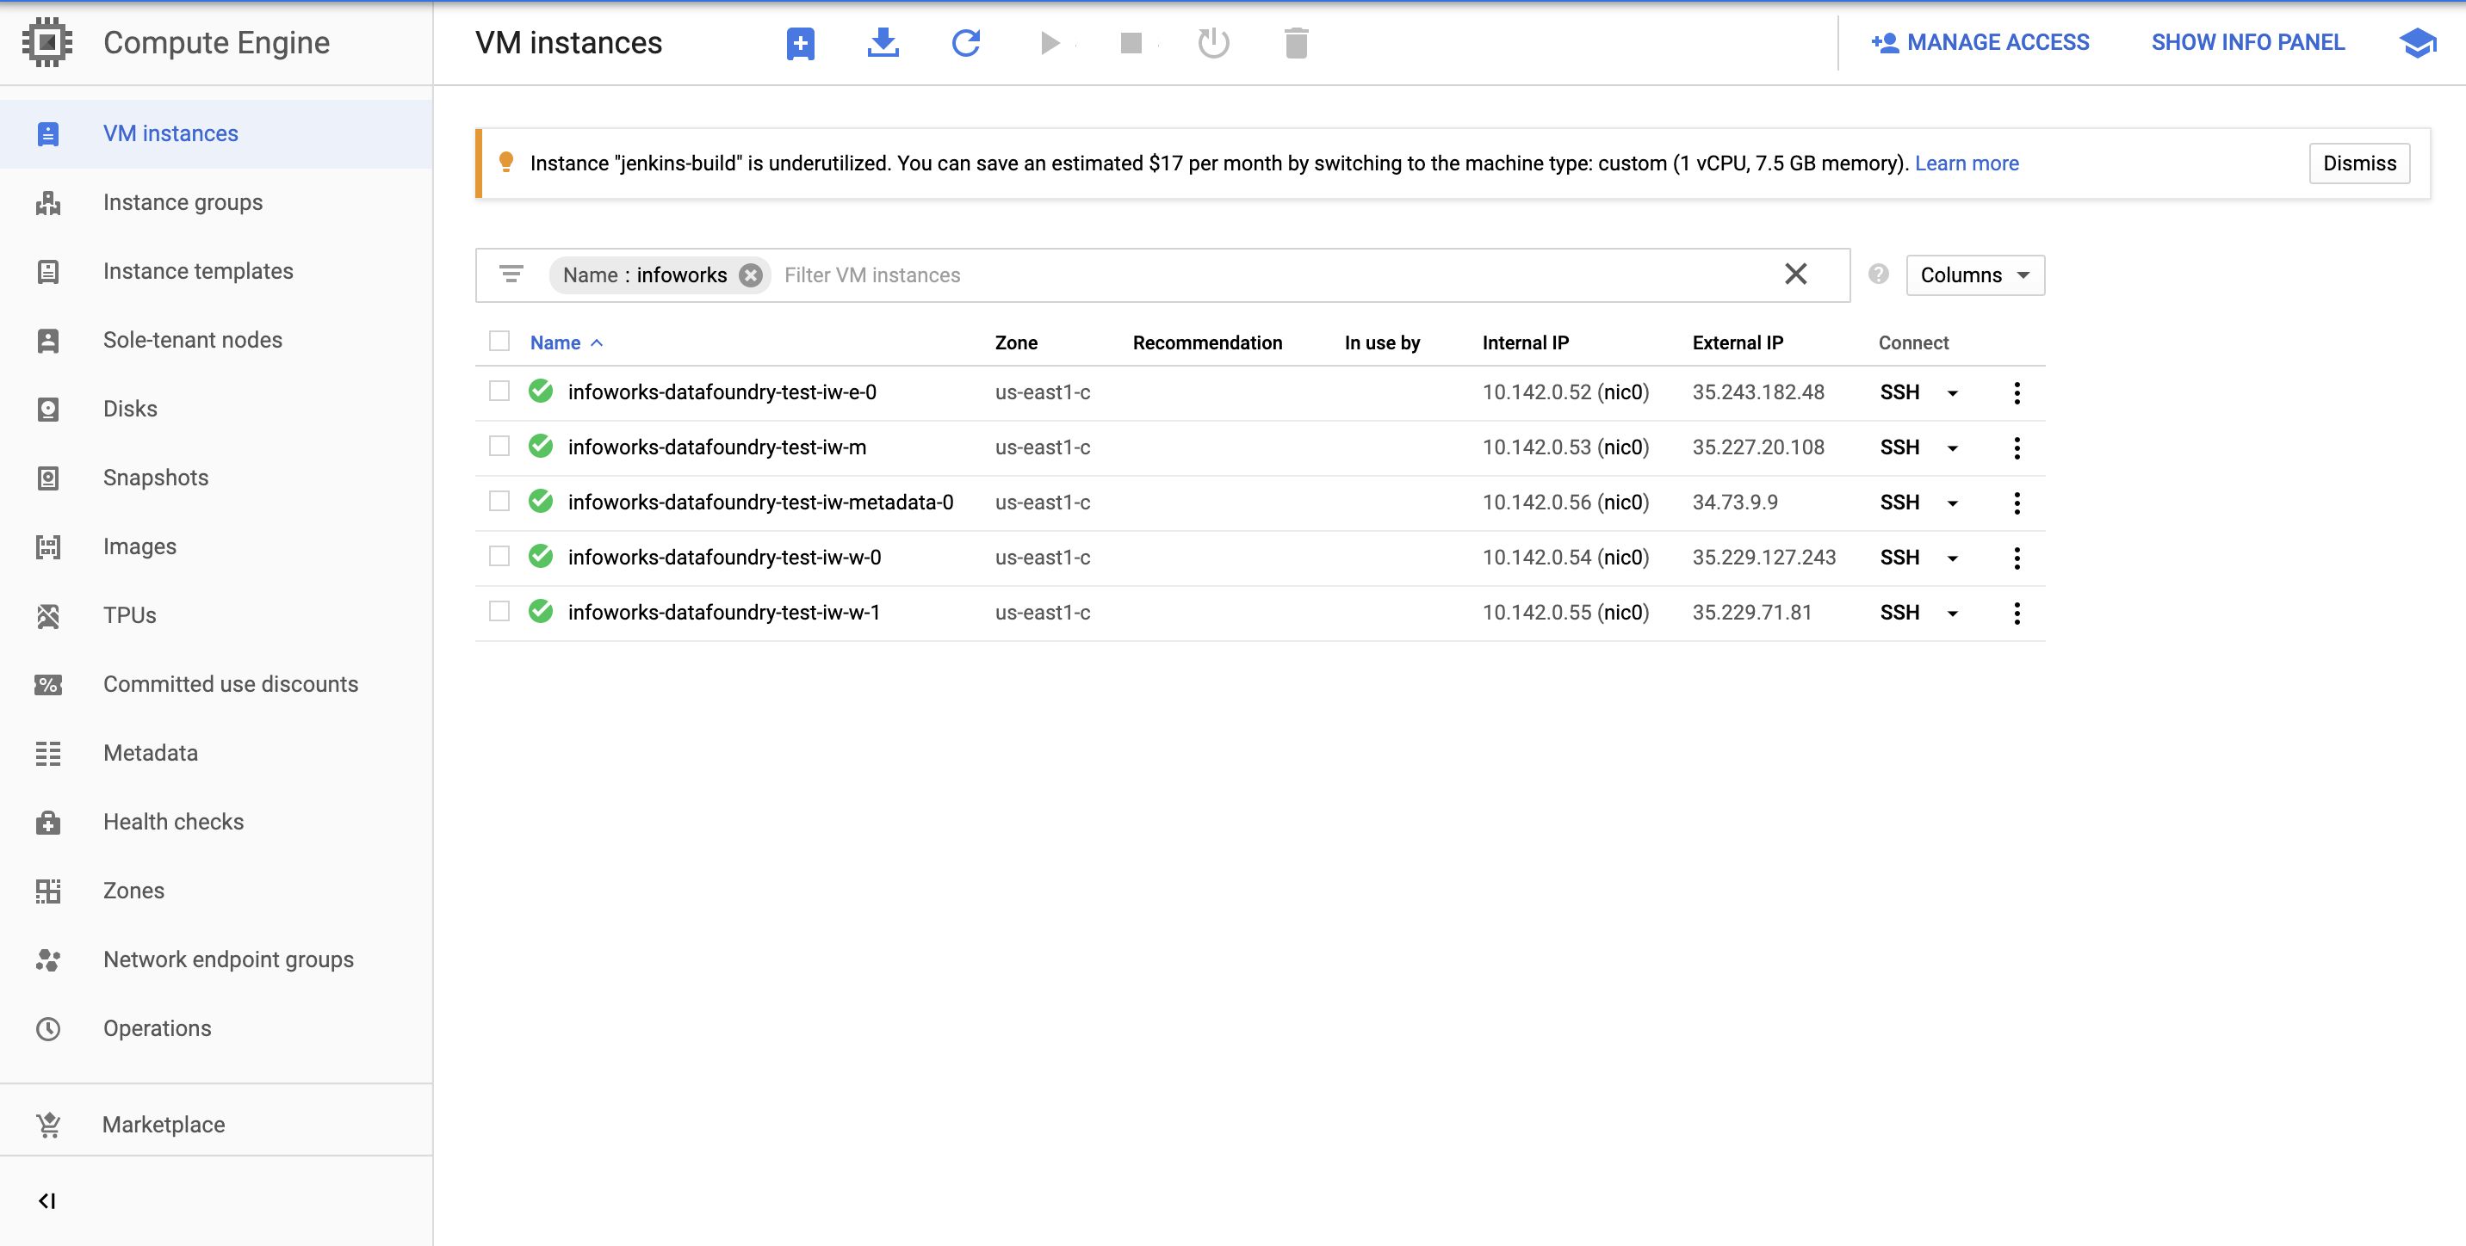Screen dimensions: 2466x1246
Task: Click running status icon of iw-m
Action: click(541, 446)
